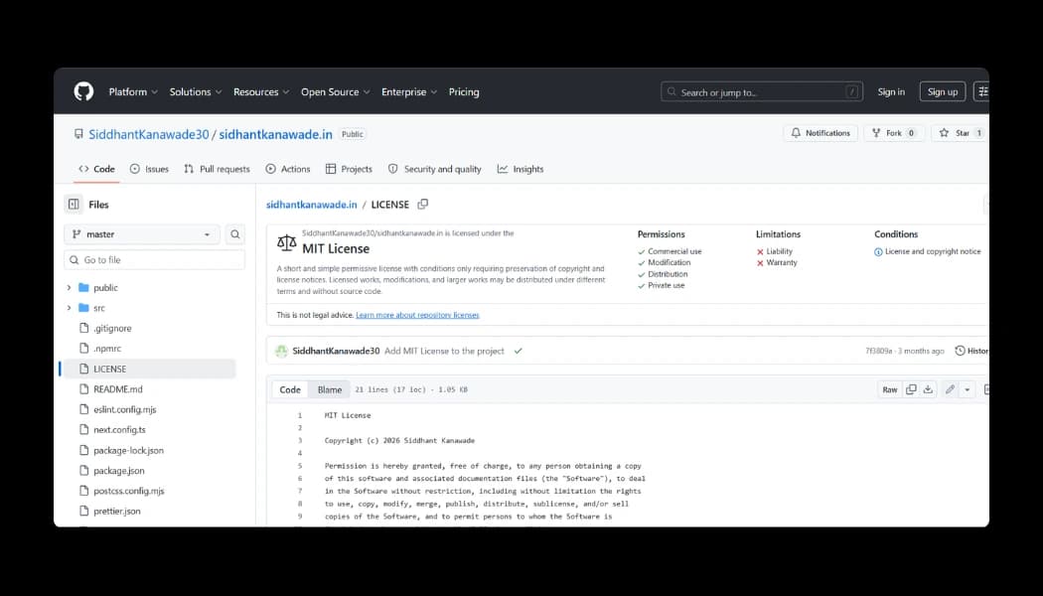This screenshot has width=1043, height=596.
Task: Open the .npmrc file
Action: tap(106, 349)
